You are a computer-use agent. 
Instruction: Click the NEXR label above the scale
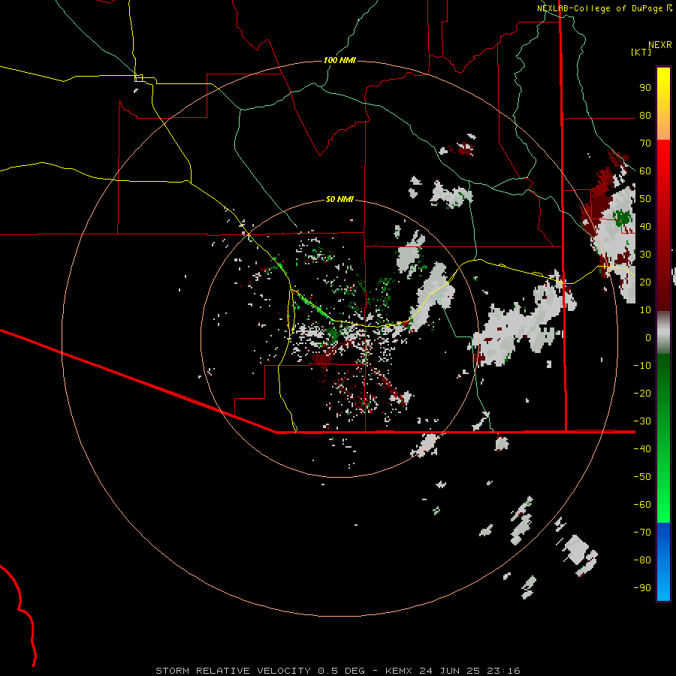pyautogui.click(x=659, y=45)
